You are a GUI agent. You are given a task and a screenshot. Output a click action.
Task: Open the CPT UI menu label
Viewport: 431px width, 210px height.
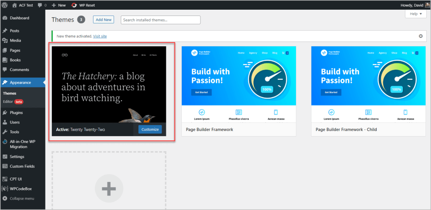tap(16, 179)
